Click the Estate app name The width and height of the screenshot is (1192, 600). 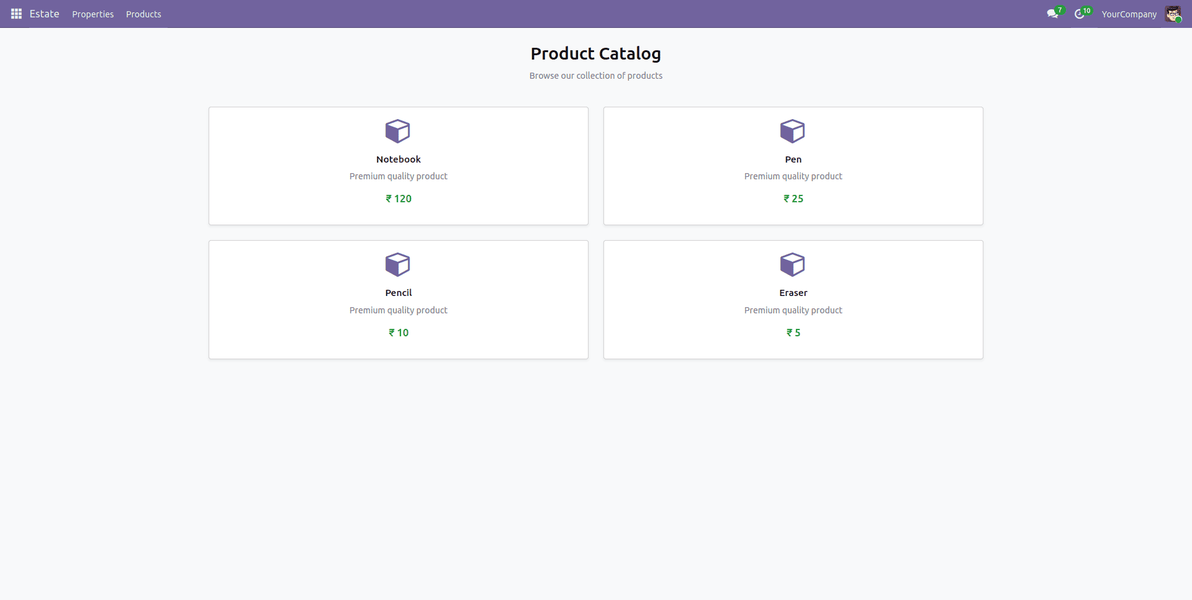pyautogui.click(x=44, y=14)
